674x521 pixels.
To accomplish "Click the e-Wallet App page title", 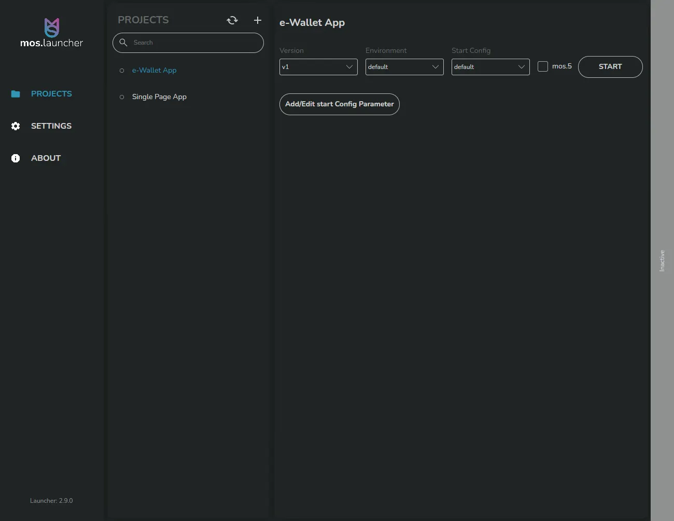I will pos(312,23).
